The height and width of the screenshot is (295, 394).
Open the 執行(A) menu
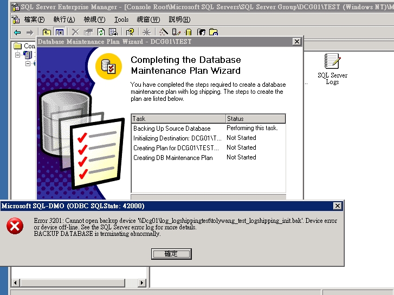tap(64, 20)
